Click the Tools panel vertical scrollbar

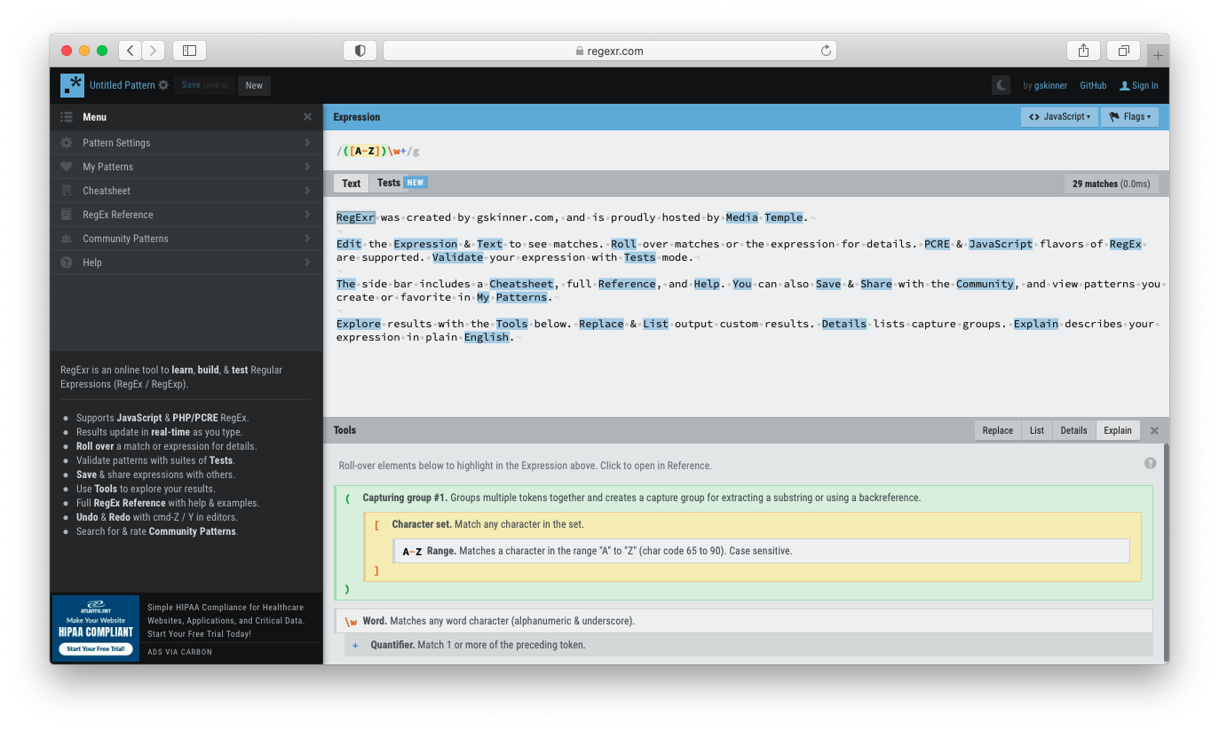tap(1166, 550)
